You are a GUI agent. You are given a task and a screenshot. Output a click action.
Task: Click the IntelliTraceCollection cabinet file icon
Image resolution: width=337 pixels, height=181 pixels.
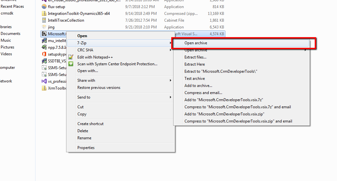pos(44,20)
